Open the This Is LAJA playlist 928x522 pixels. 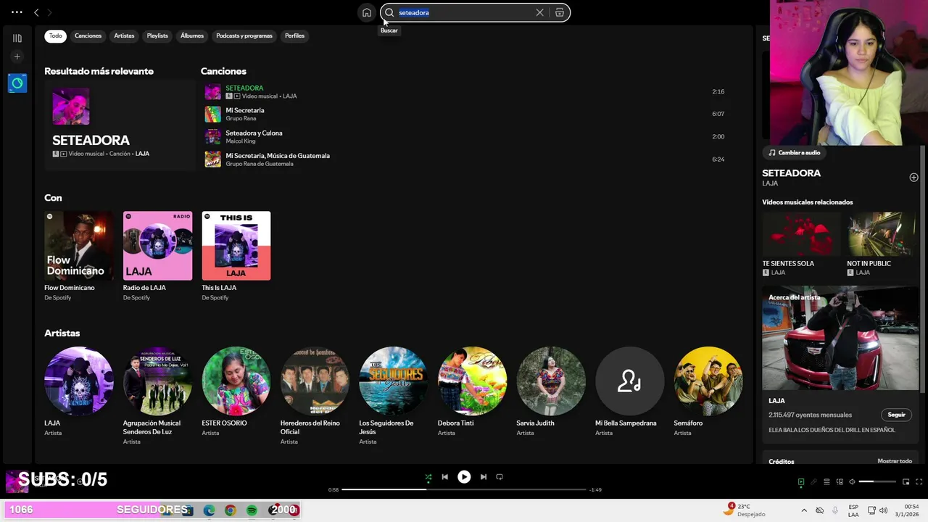pos(236,256)
